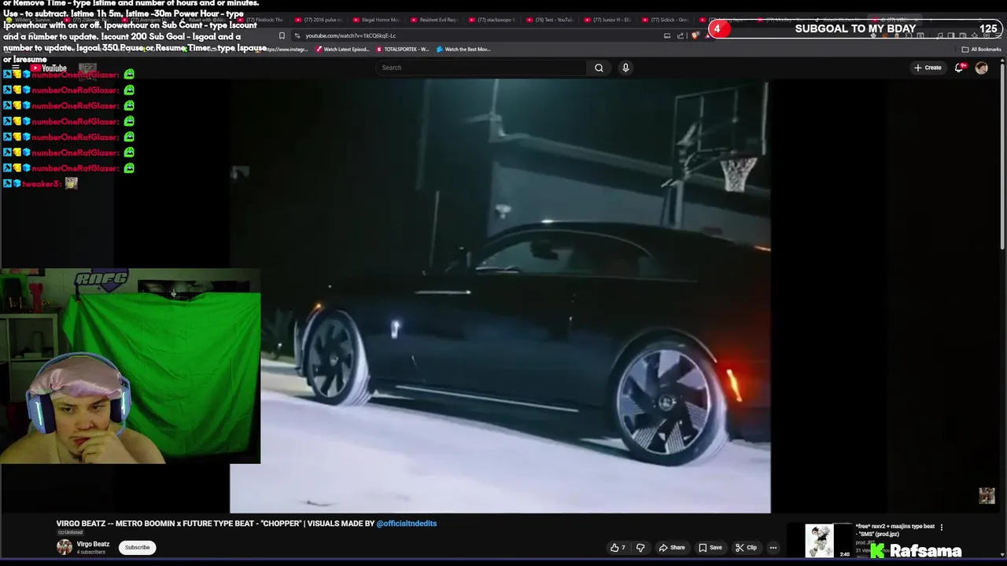Switch to the Junior H browser tab

(x=608, y=20)
